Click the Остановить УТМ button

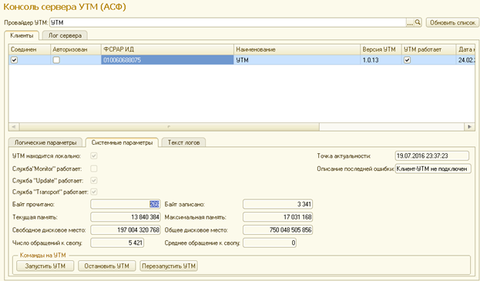pyautogui.click(x=107, y=266)
